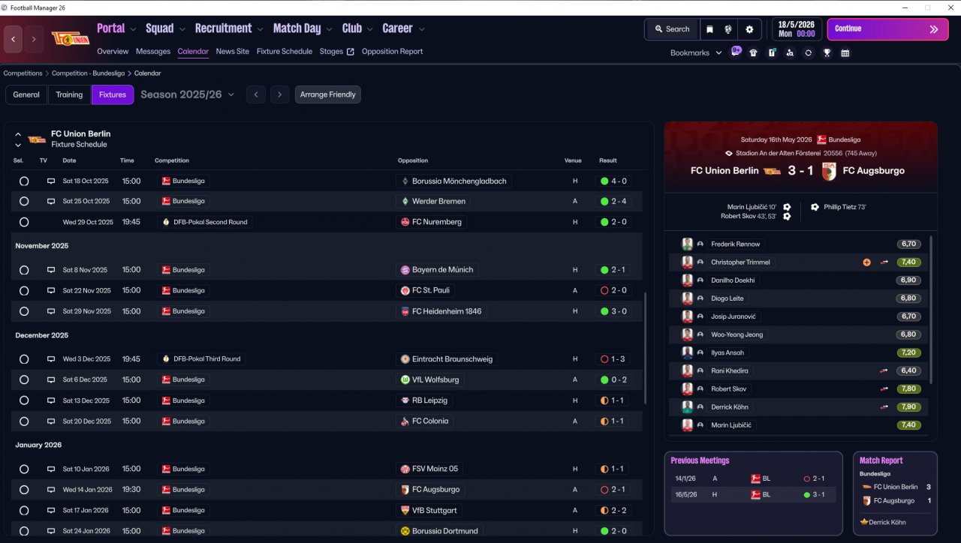This screenshot has width=961, height=543.
Task: Click the substitution icon on Rani Khedira's row
Action: point(884,370)
